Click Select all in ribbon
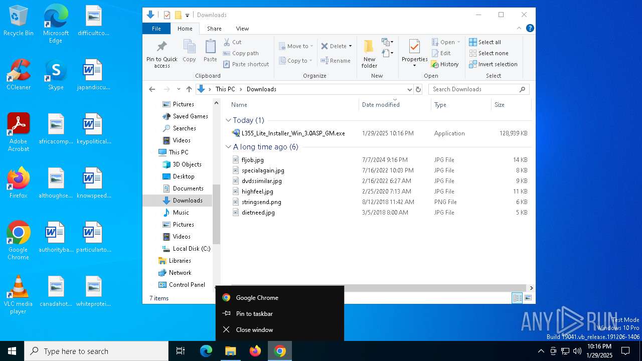Image resolution: width=642 pixels, height=361 pixels. click(x=485, y=42)
